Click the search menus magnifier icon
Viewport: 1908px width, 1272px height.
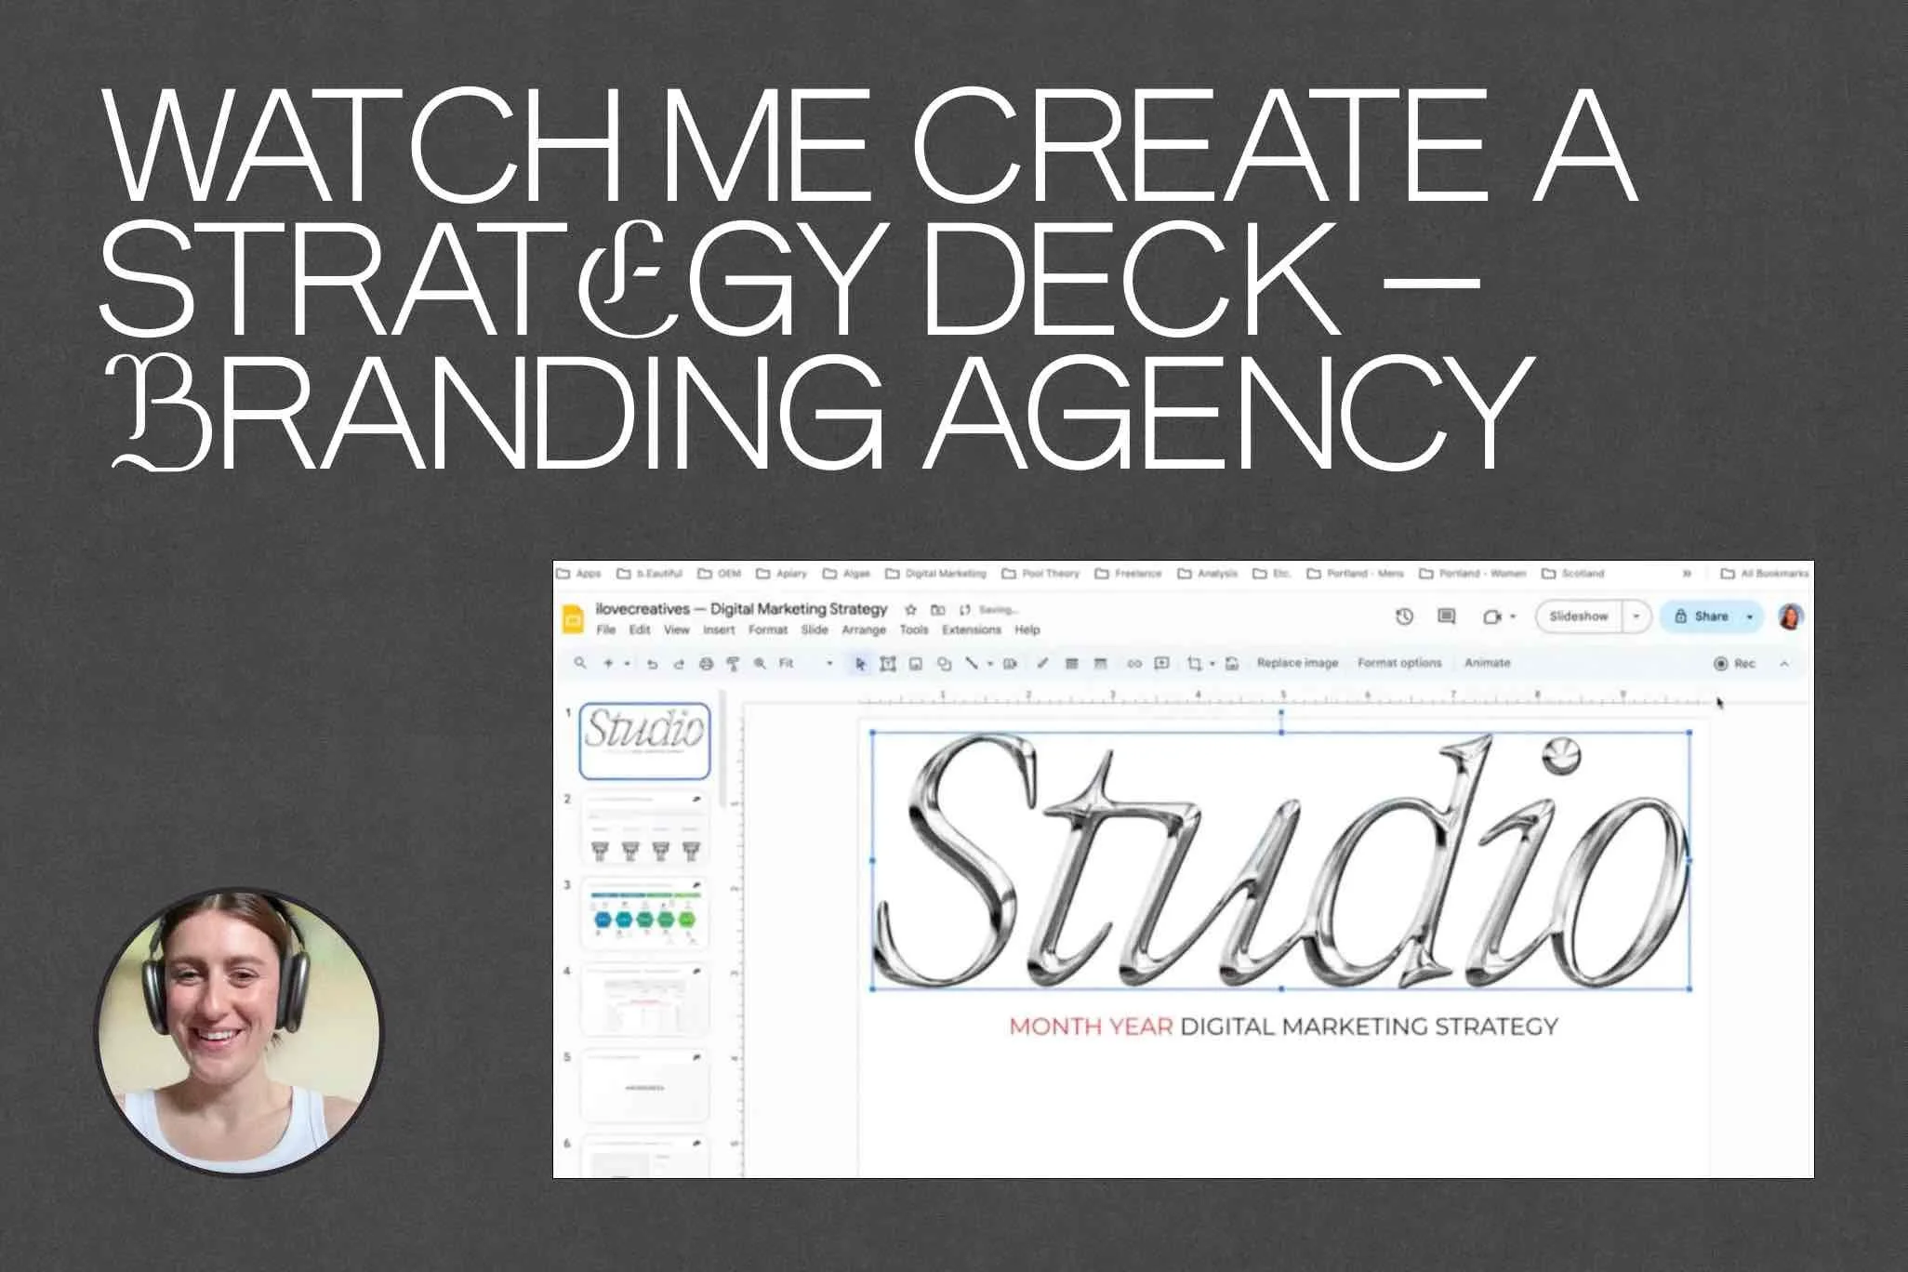[580, 663]
